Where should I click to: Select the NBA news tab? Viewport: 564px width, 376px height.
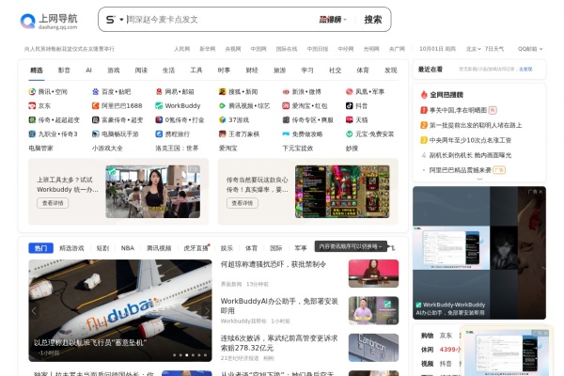click(127, 248)
